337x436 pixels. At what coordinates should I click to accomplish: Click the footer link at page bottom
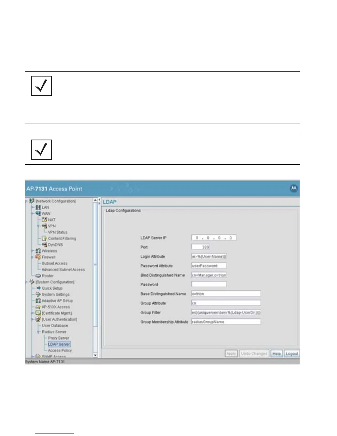[x=55, y=434]
